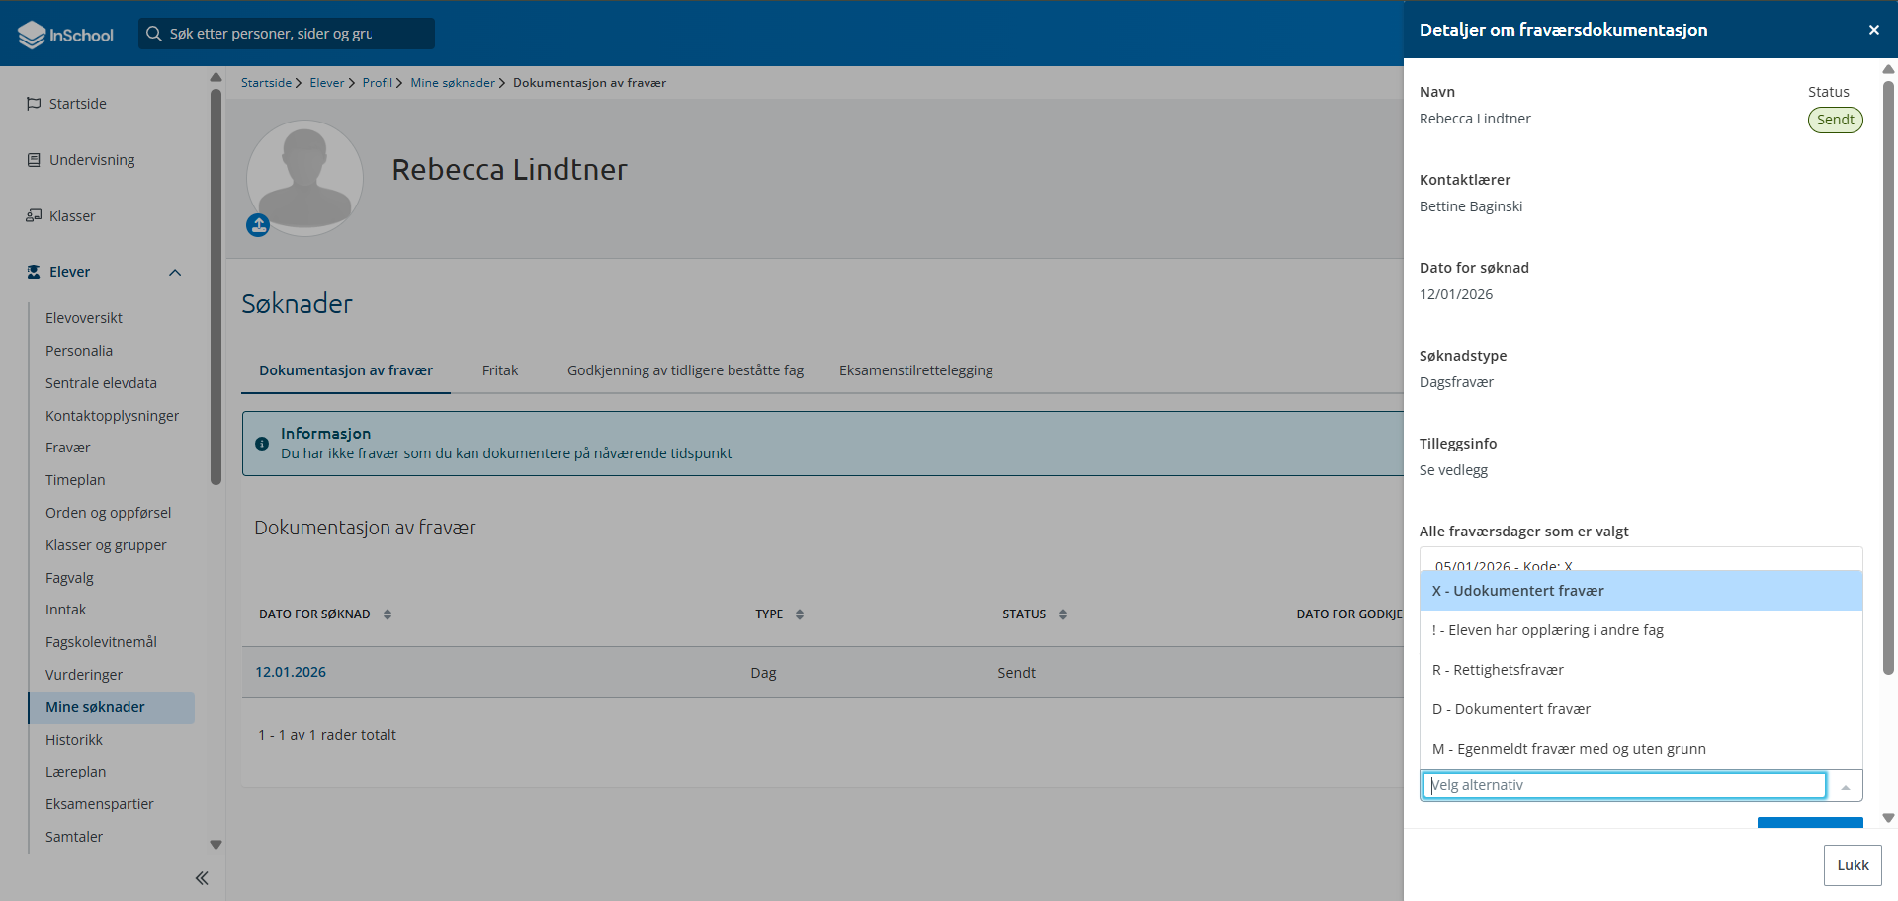Screen dimensions: 1898x901
Task: Open Klasser in the sidebar
Action: [72, 216]
